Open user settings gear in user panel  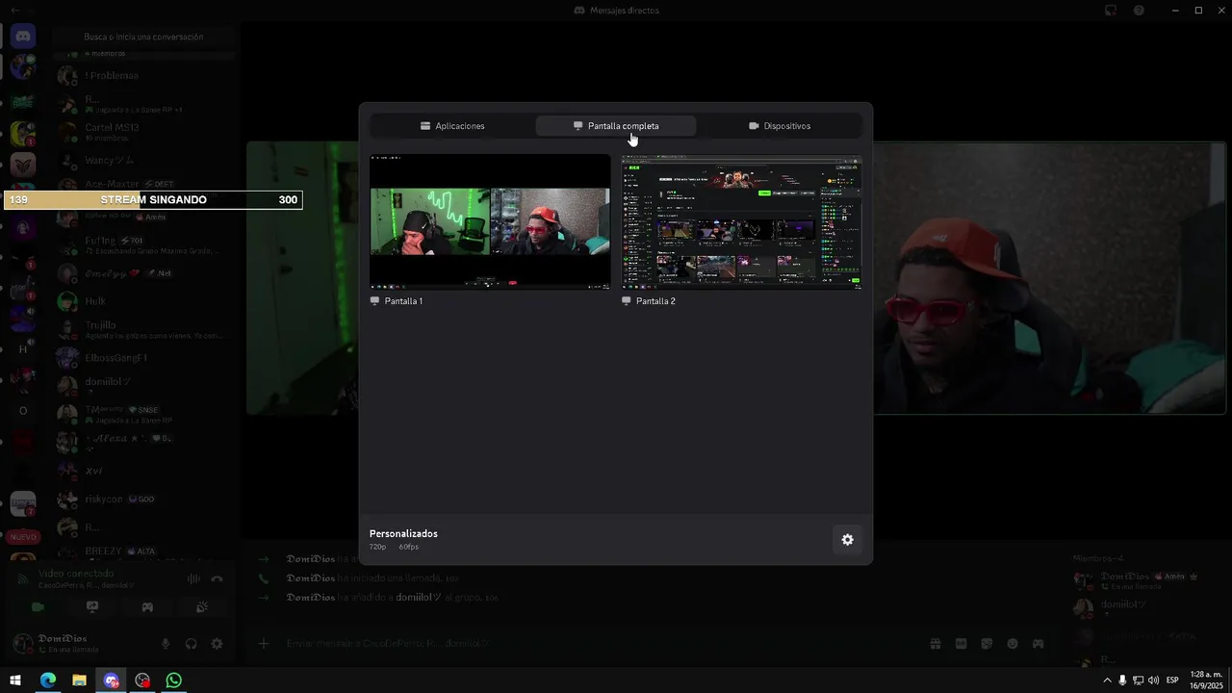(x=217, y=644)
